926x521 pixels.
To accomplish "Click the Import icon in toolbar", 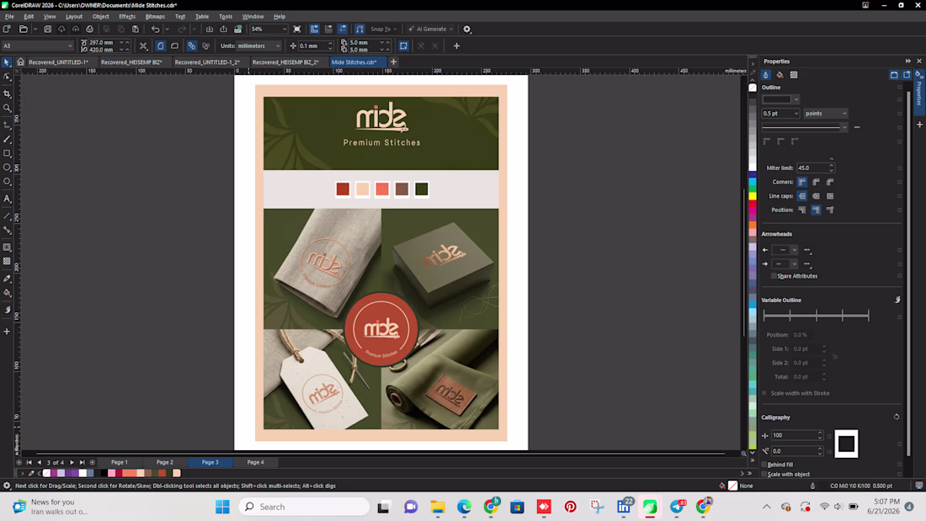I will pyautogui.click(x=209, y=29).
